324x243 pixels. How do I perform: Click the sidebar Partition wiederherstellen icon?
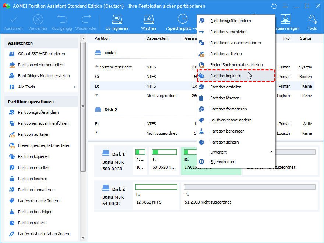pos(12,65)
